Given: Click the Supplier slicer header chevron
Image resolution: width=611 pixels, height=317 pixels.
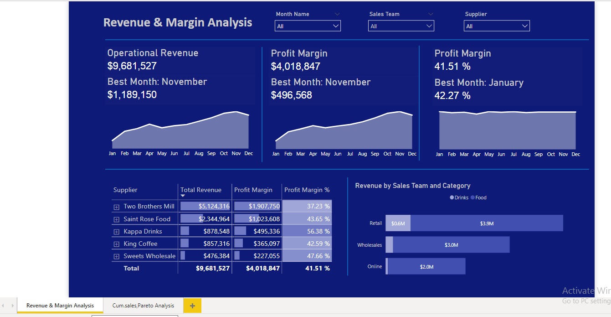Looking at the screenshot, I should click(526, 14).
